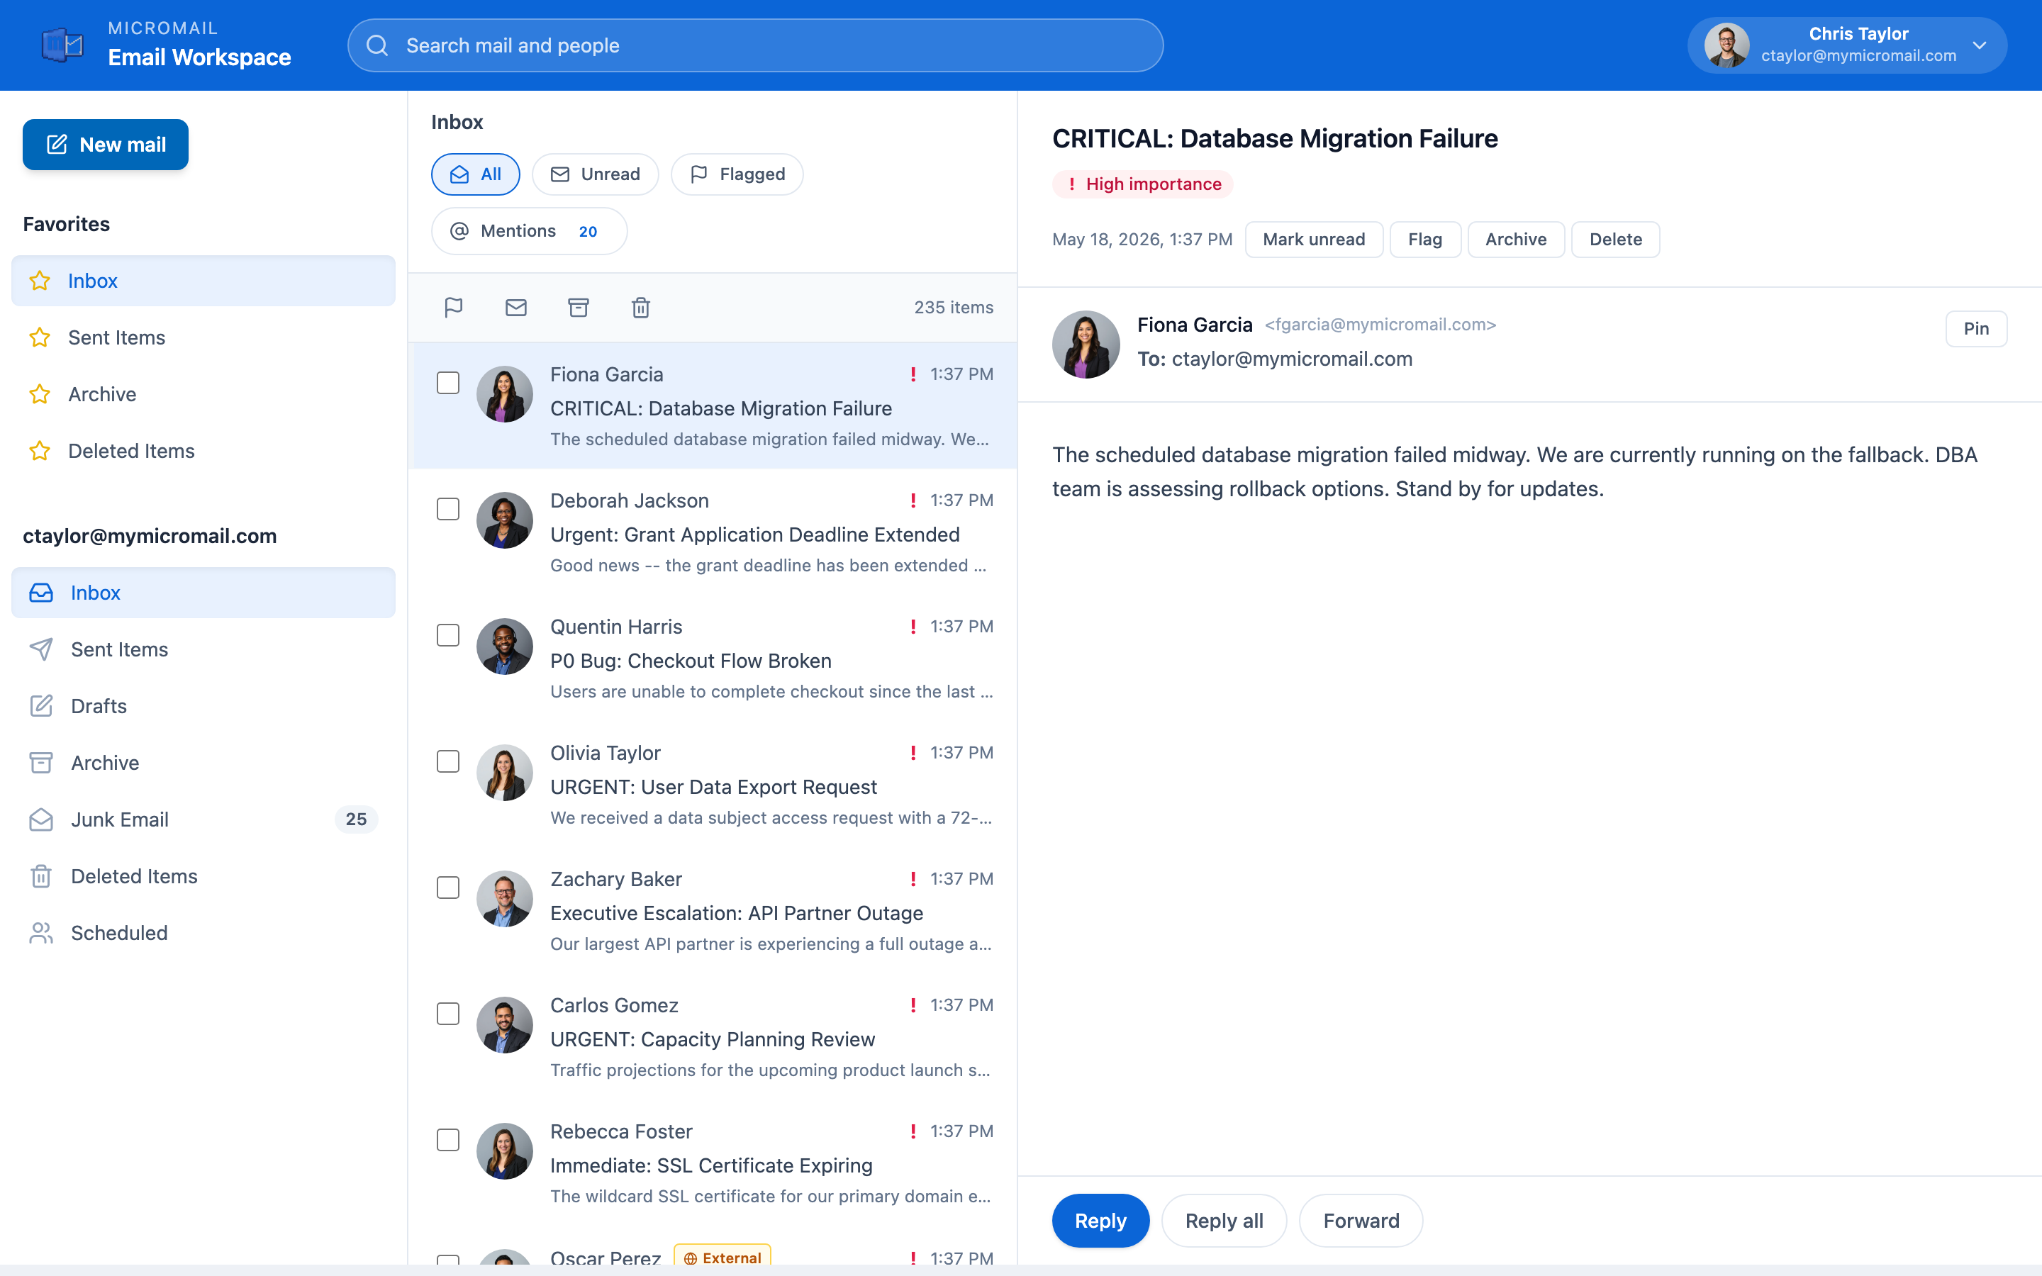The width and height of the screenshot is (2042, 1276).
Task: Open URGENT: User Data Export Request email
Action: coord(712,784)
